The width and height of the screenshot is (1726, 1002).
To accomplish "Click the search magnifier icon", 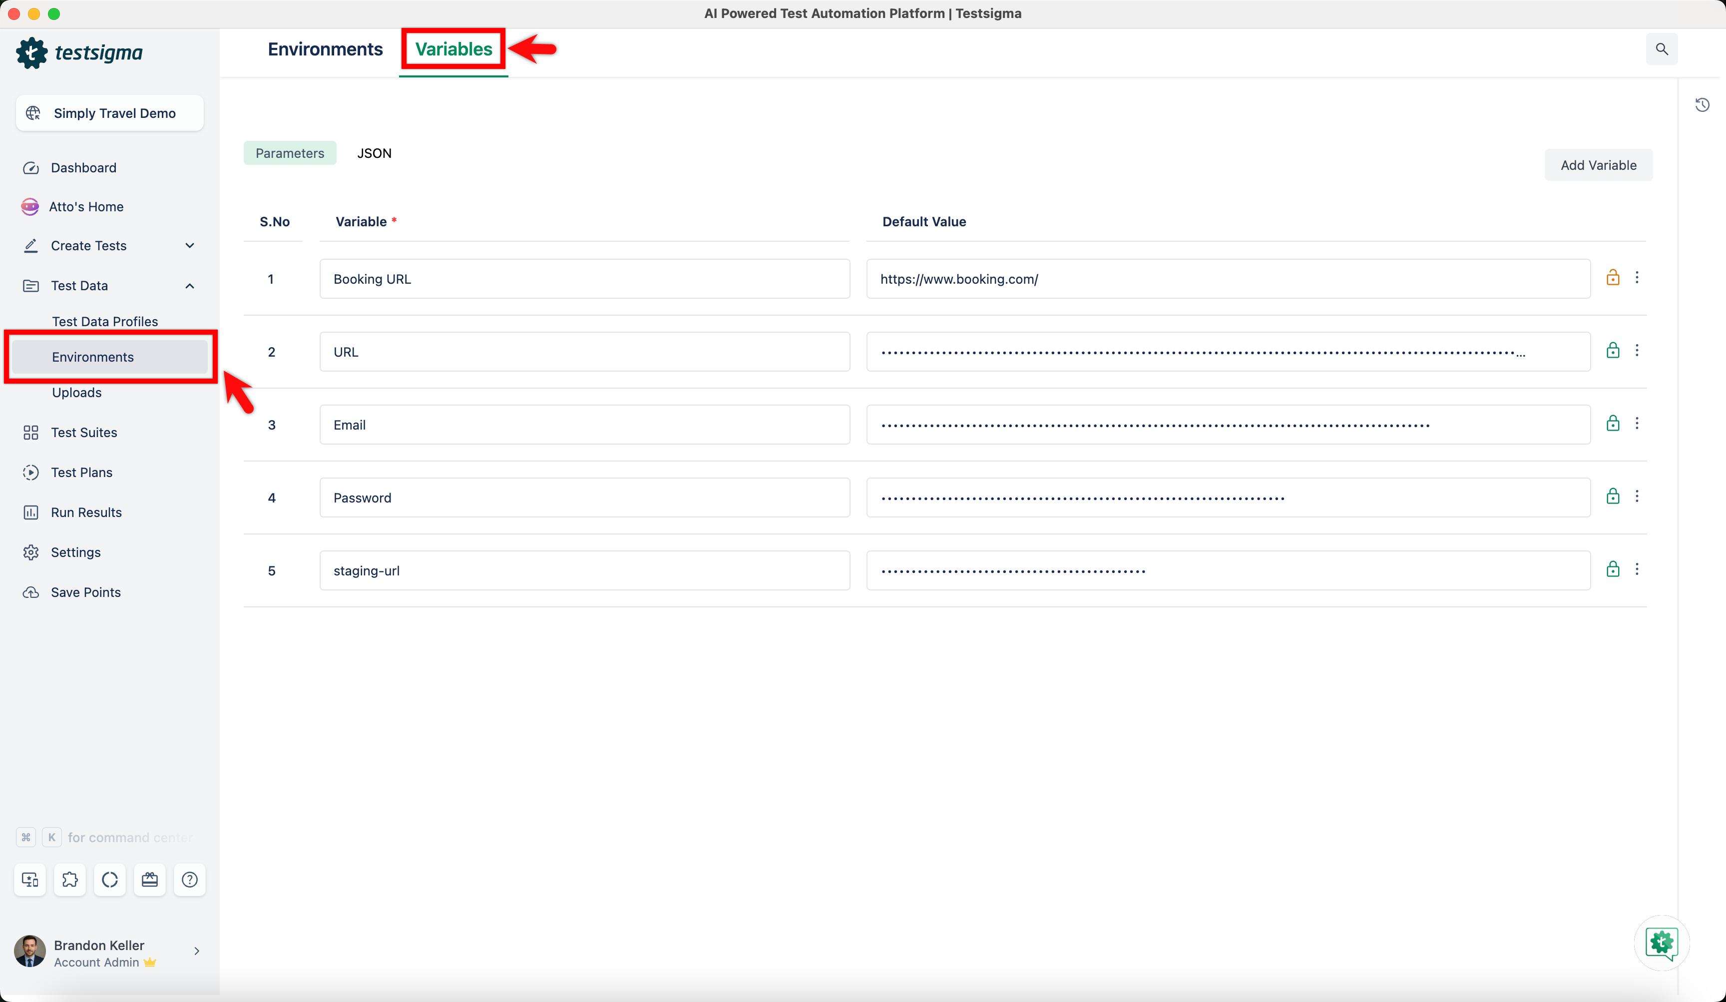I will 1661,49.
